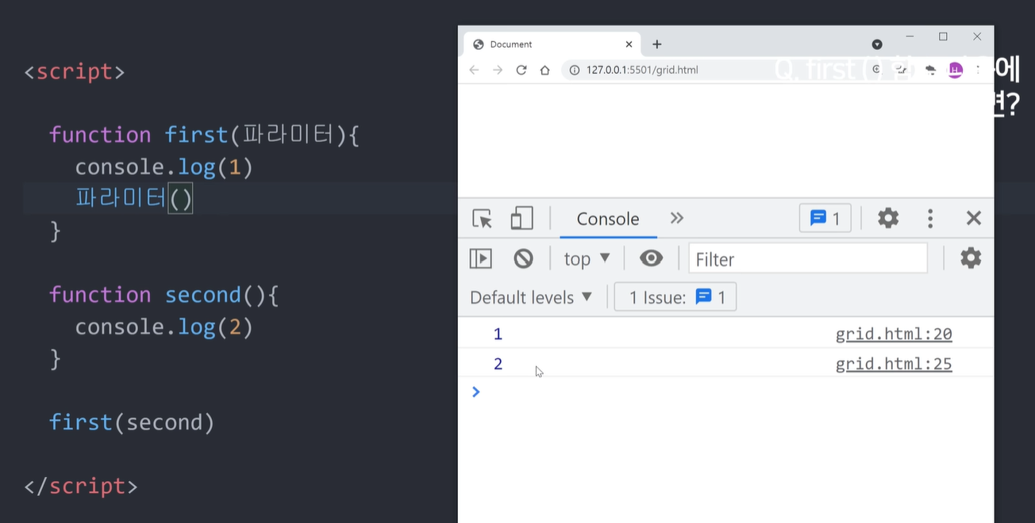Switch to the Console tab in DevTools
The image size is (1035, 523).
pyautogui.click(x=608, y=219)
